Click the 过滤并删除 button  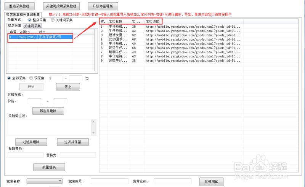tap(31, 142)
